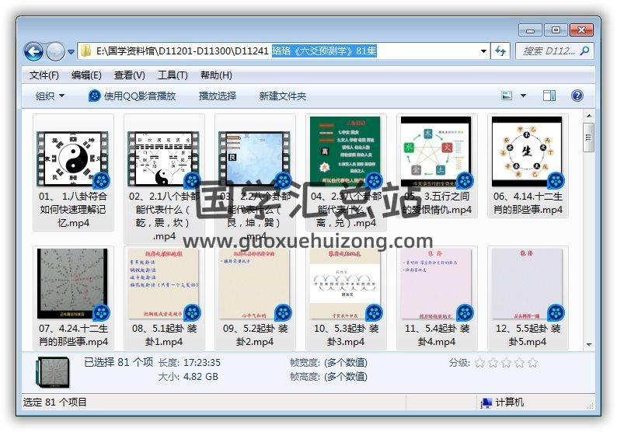The height and width of the screenshot is (432, 617).
Task: Click 选定 81 个项目 status text
Action: 54,402
